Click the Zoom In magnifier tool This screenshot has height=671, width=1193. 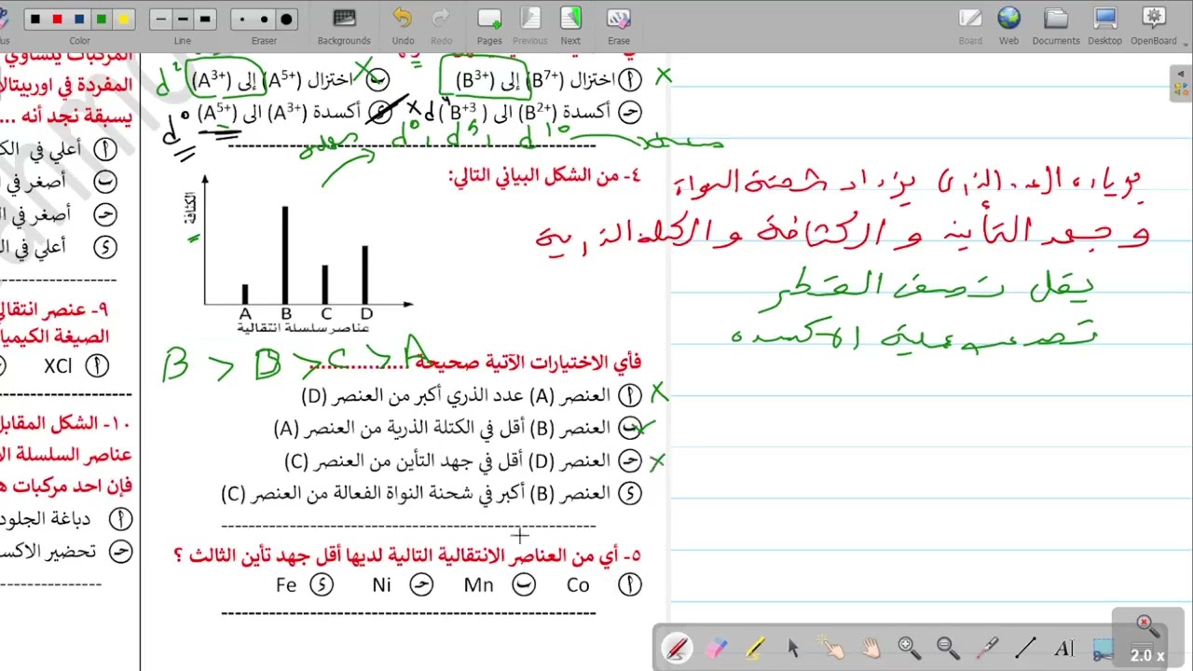coord(909,648)
